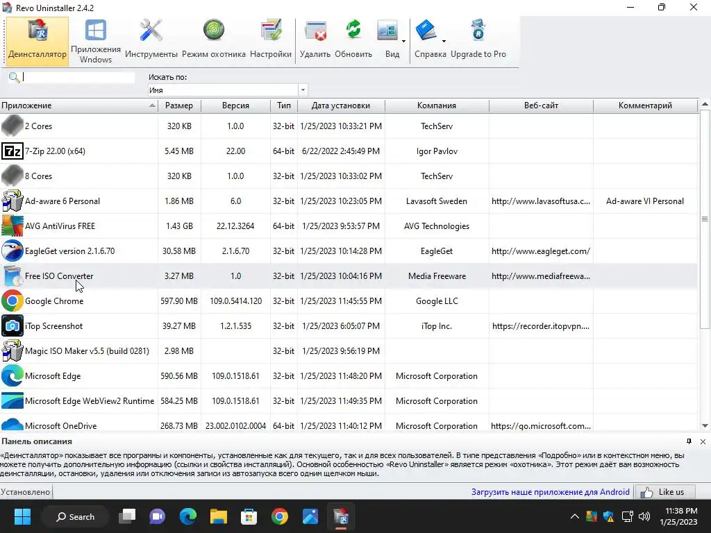Image resolution: width=711 pixels, height=533 pixels.
Task: Pin the Панель описания panel
Action: click(x=689, y=441)
